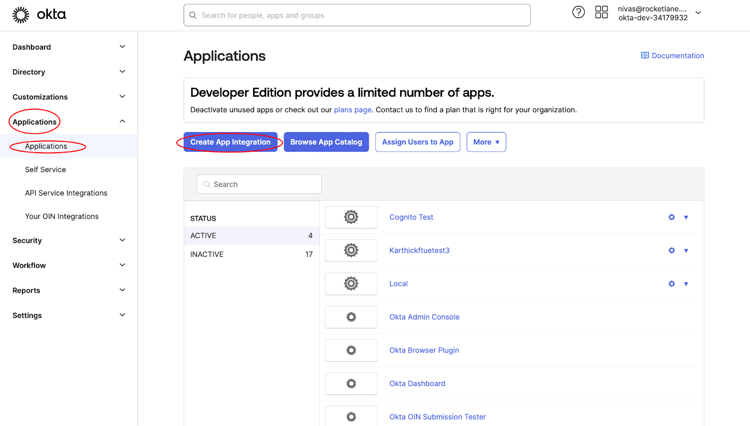Open the Okta Admin Console link
750x426 pixels.
(x=424, y=317)
